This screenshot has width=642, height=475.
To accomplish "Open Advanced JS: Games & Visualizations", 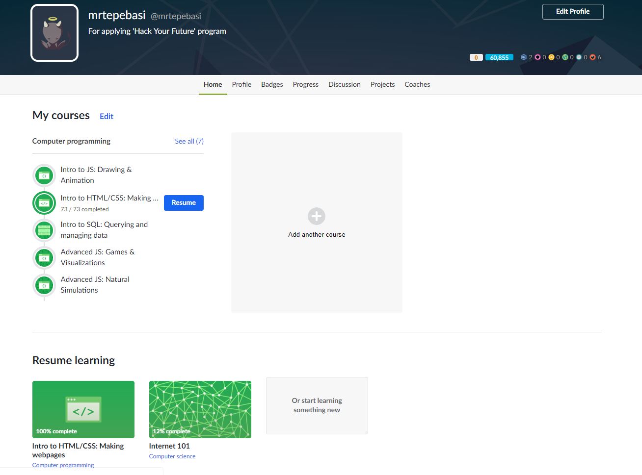I will coord(98,257).
